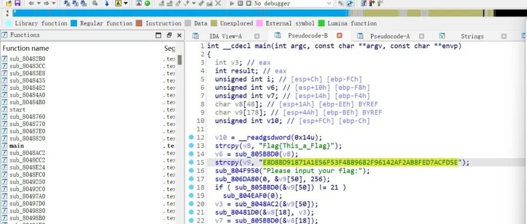Image resolution: width=527 pixels, height=224 pixels.
Task: Click the blue regular function navigation band
Action: point(182,13)
